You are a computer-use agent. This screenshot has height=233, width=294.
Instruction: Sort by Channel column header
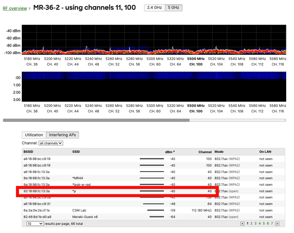(x=205, y=152)
